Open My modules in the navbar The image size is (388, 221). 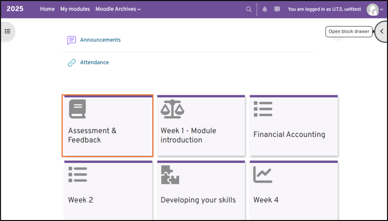(x=75, y=9)
